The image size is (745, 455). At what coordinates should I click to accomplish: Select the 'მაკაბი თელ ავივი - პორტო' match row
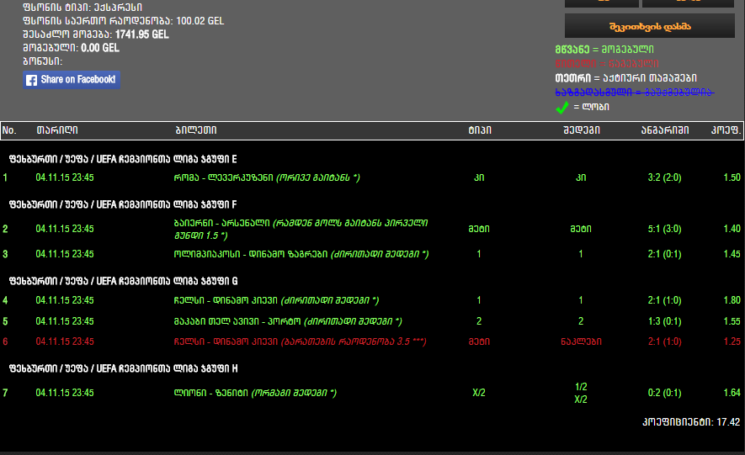coord(372,321)
